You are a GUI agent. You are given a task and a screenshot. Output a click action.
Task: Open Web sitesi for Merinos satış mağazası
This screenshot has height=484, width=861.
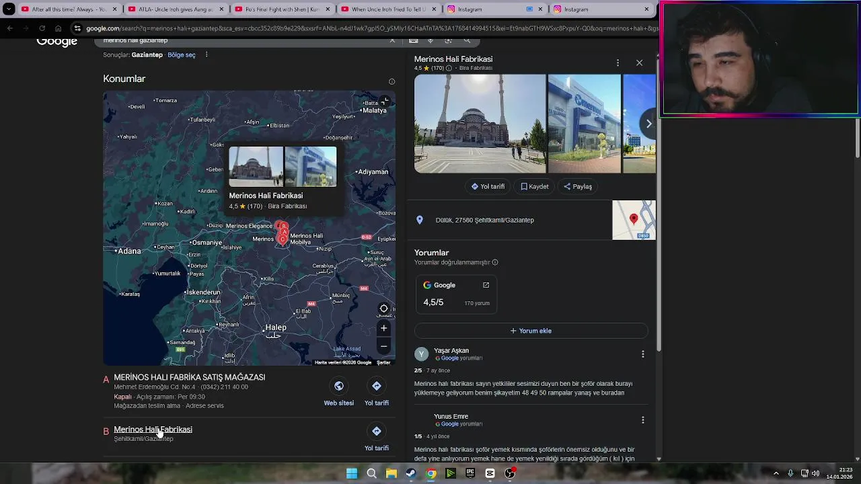tap(338, 393)
